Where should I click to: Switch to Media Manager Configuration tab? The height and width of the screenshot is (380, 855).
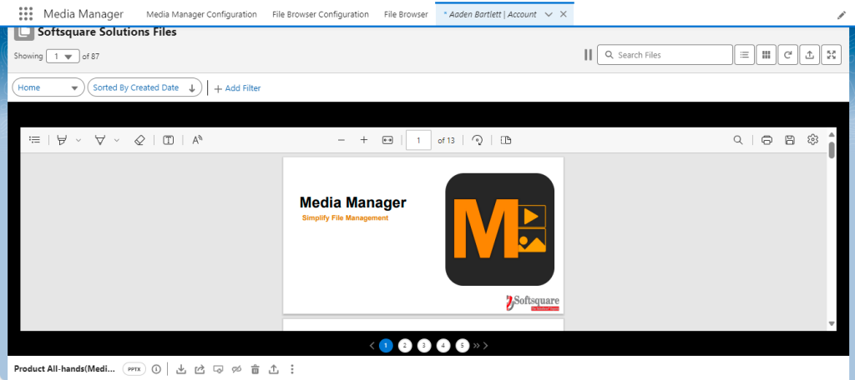pyautogui.click(x=202, y=14)
